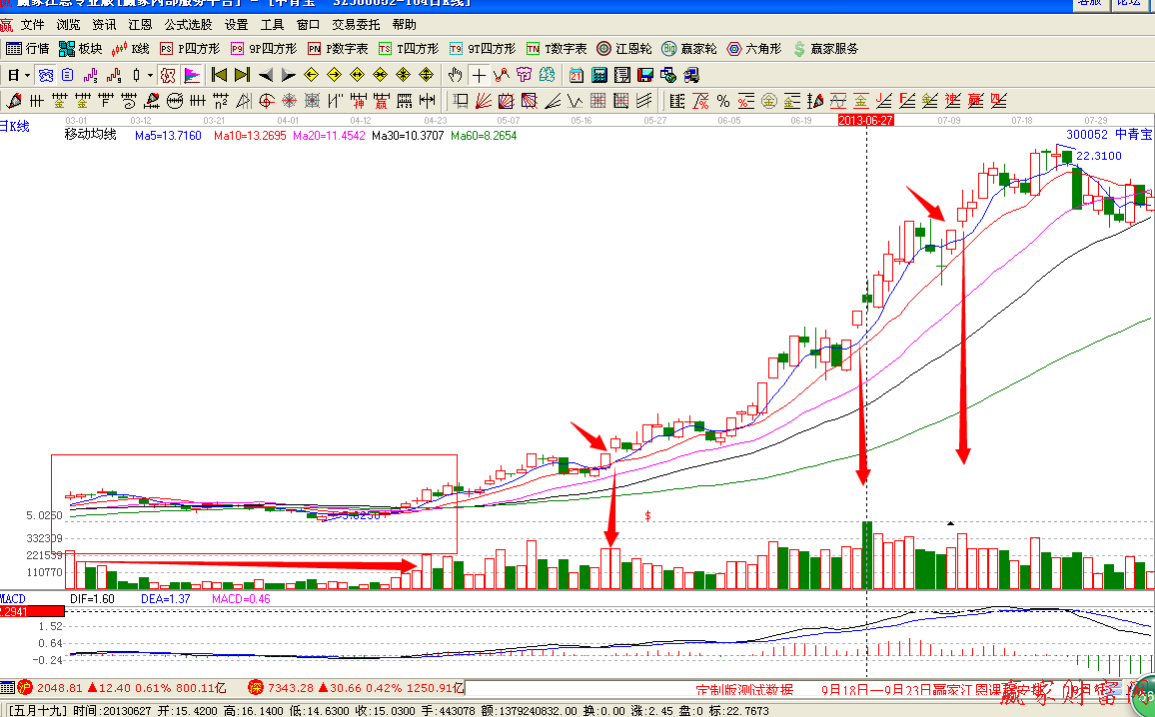Toggle the pink flag chart button
This screenshot has height=717, width=1155.
tap(192, 75)
